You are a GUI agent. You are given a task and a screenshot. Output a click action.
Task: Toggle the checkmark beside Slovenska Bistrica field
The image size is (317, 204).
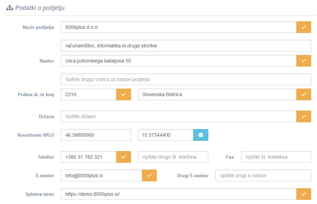(304, 94)
